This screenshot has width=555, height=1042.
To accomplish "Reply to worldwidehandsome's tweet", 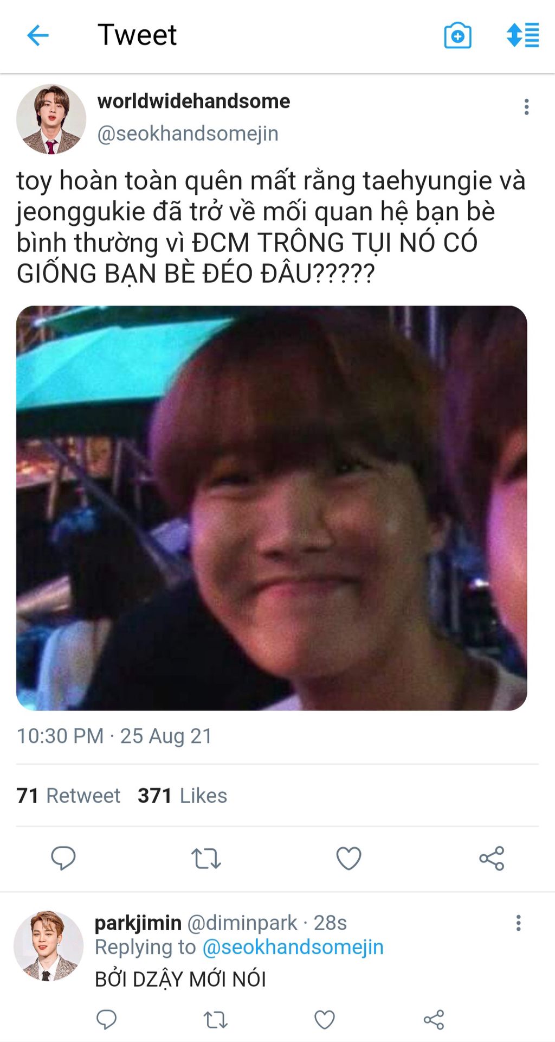I will (63, 858).
